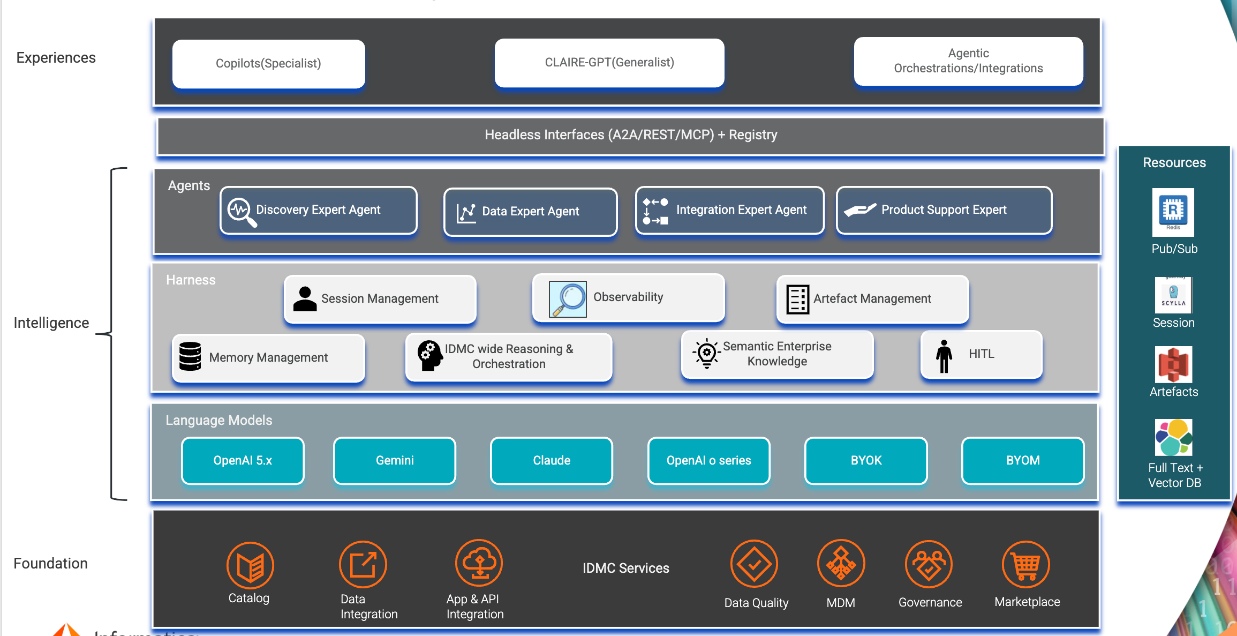This screenshot has height=636, width=1237.
Task: Click the Intelligence layer label
Action: tap(51, 323)
